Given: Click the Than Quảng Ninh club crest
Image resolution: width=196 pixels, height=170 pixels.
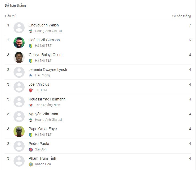Looking at the screenshot, I should [31, 105].
